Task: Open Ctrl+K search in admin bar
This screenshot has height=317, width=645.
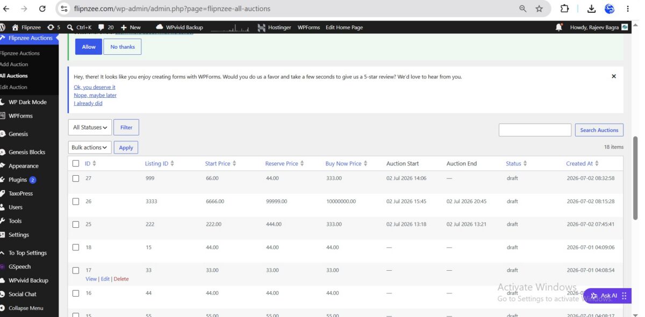Action: [79, 27]
